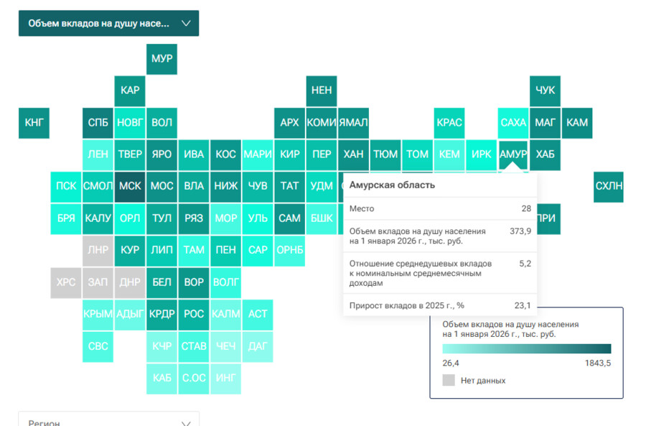Select the МУР region tile
This screenshot has height=426, width=646.
[x=162, y=59]
